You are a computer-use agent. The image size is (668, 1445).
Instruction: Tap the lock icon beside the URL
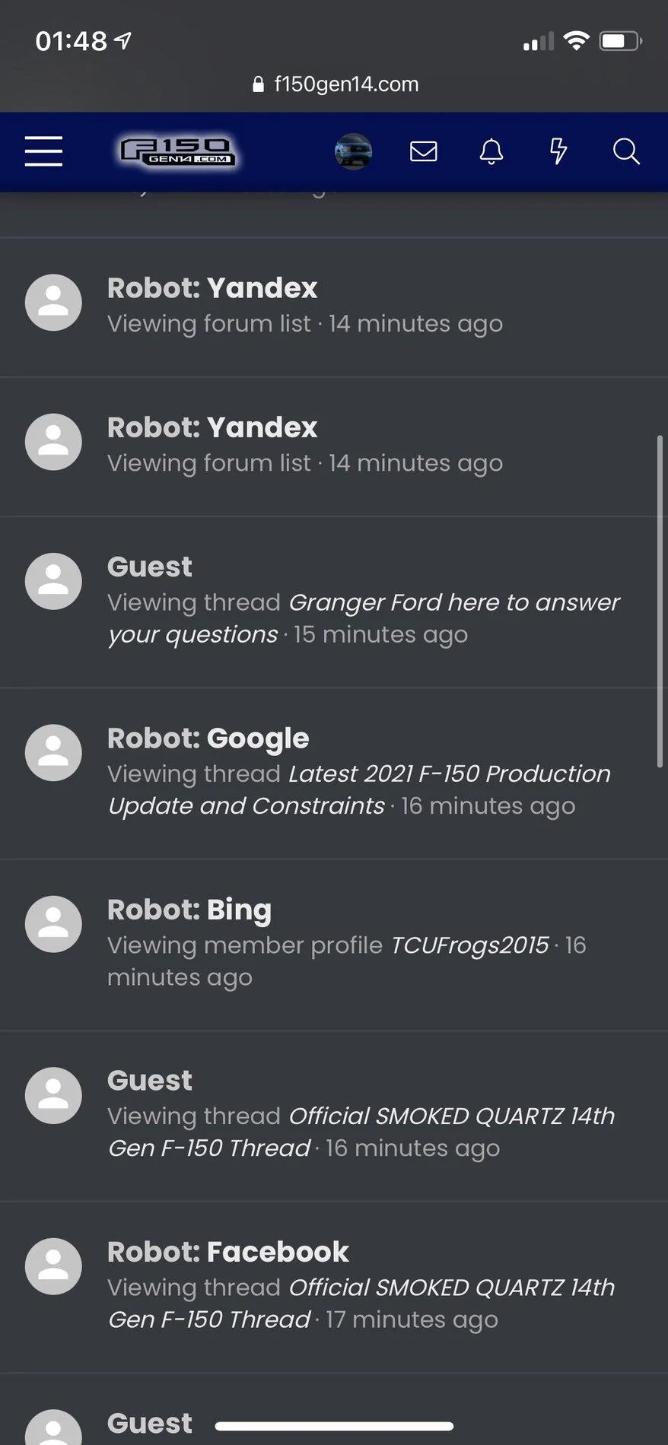(x=258, y=84)
